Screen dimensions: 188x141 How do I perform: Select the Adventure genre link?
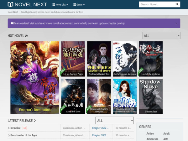coord(152,139)
